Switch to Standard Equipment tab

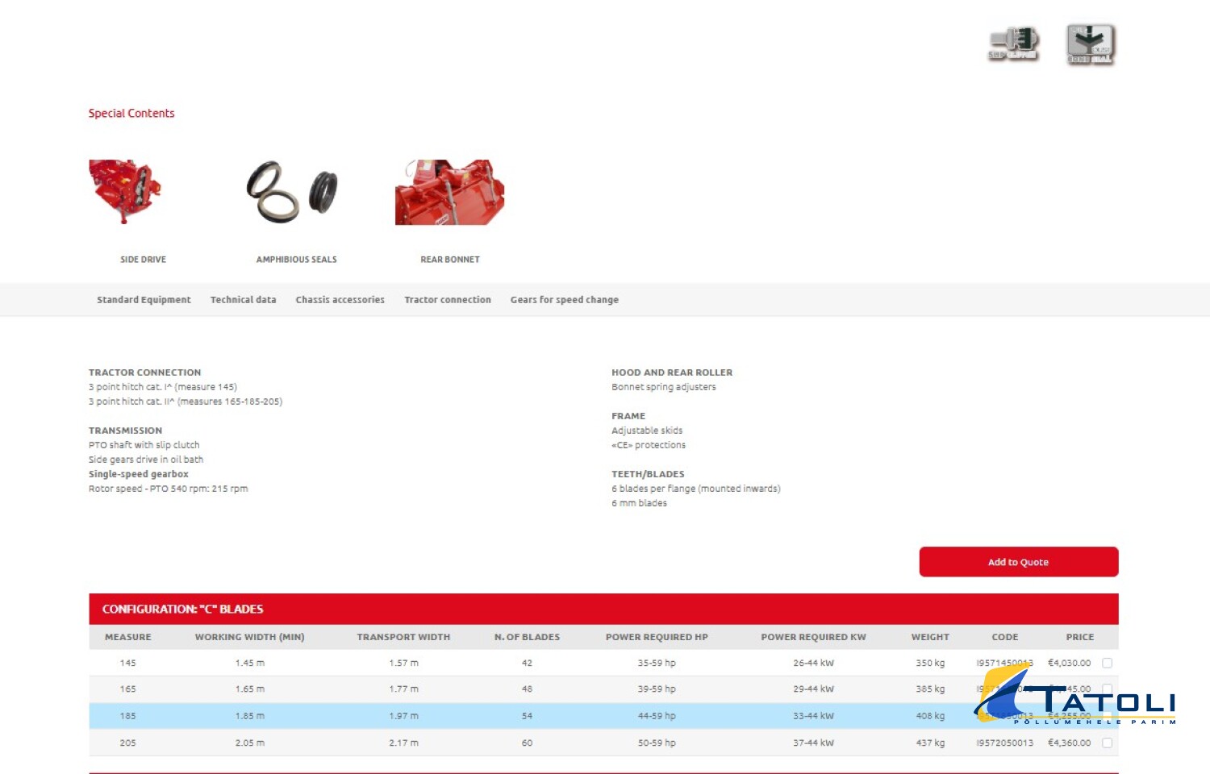(x=144, y=300)
